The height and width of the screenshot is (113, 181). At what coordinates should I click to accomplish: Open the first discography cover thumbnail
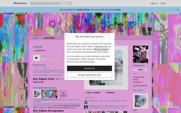click(x=37, y=94)
